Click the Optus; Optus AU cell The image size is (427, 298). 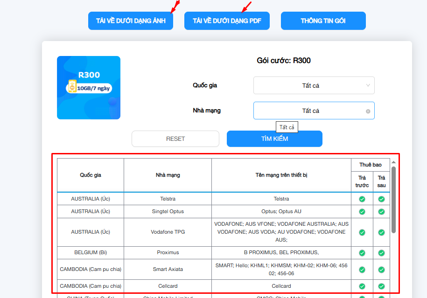(x=281, y=211)
